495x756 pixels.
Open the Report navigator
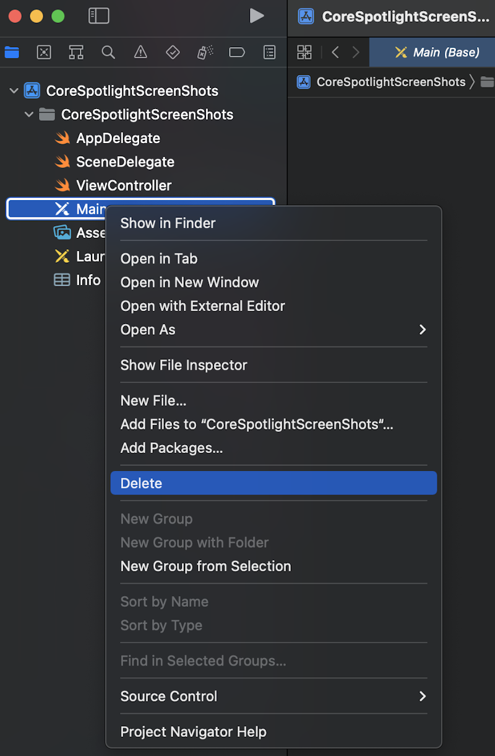point(269,52)
